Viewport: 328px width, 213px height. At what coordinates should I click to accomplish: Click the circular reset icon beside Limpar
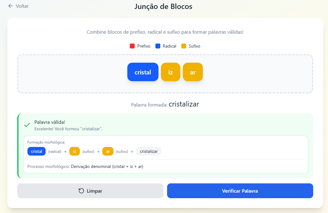pyautogui.click(x=81, y=191)
